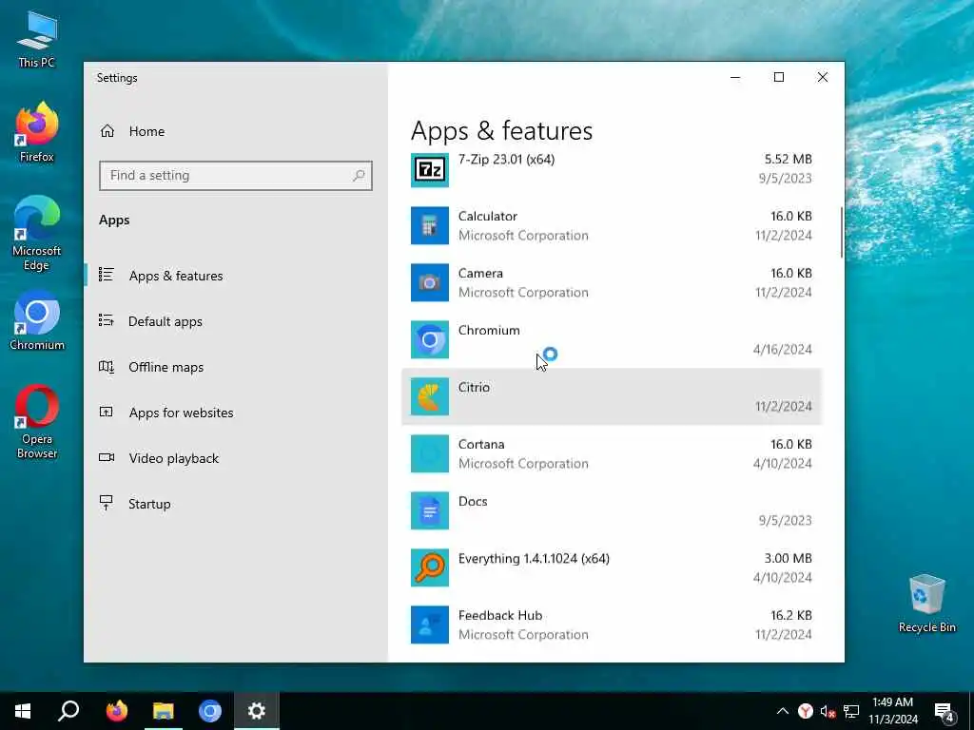Open This PC desktop icon
Image resolution: width=974 pixels, height=730 pixels.
(x=37, y=38)
